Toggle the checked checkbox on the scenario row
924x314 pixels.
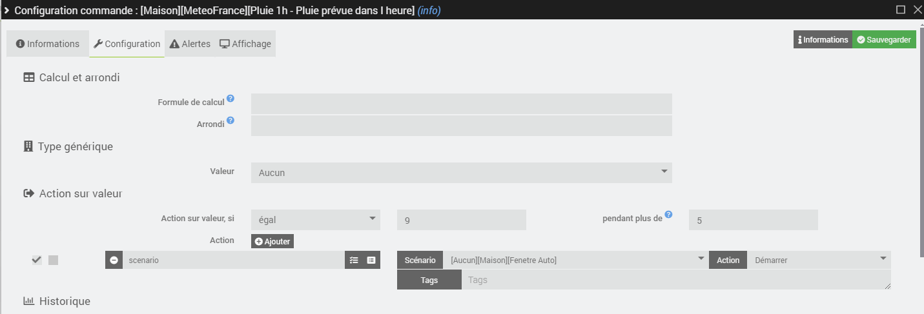coord(37,260)
